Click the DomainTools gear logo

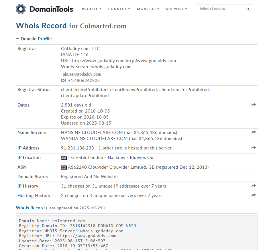coord(21,9)
